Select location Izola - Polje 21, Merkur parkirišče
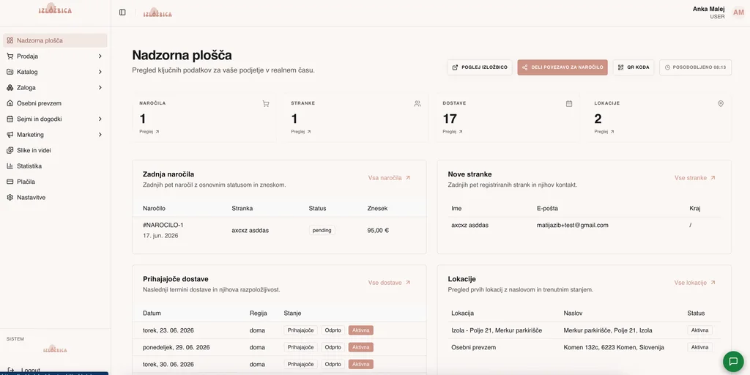750x375 pixels. (x=497, y=330)
